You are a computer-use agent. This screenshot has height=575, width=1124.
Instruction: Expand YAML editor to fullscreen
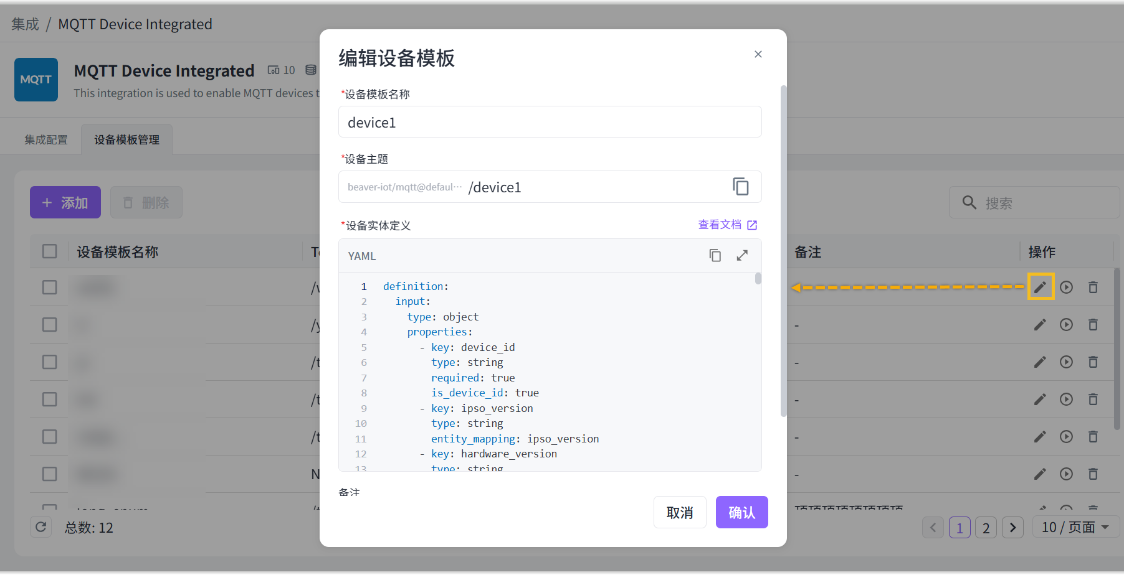click(x=742, y=256)
